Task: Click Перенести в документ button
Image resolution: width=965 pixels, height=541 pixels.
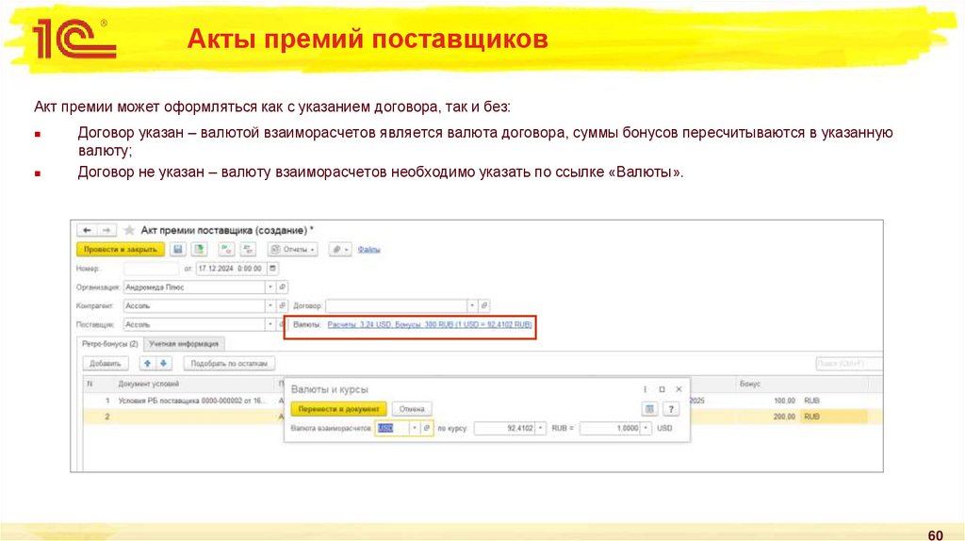Action: (x=338, y=409)
